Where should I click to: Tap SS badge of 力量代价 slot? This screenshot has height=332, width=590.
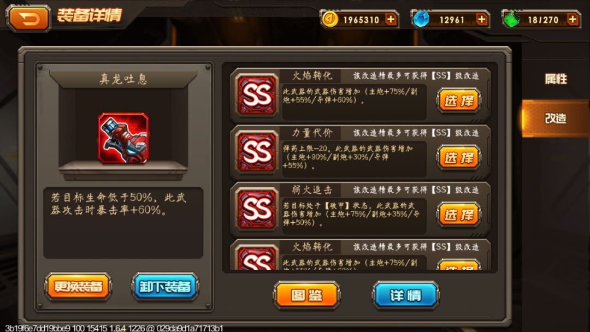point(257,151)
